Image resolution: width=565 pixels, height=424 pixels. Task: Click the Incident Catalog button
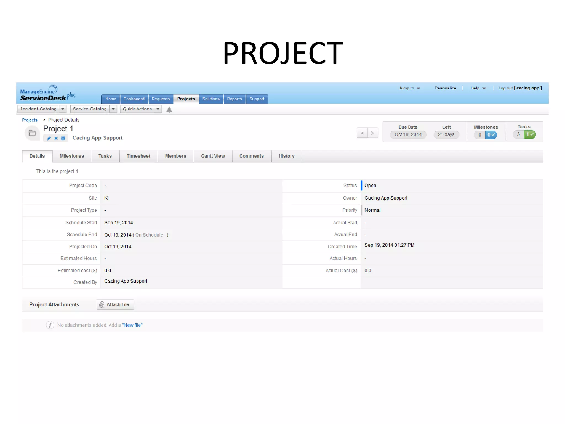[38, 109]
